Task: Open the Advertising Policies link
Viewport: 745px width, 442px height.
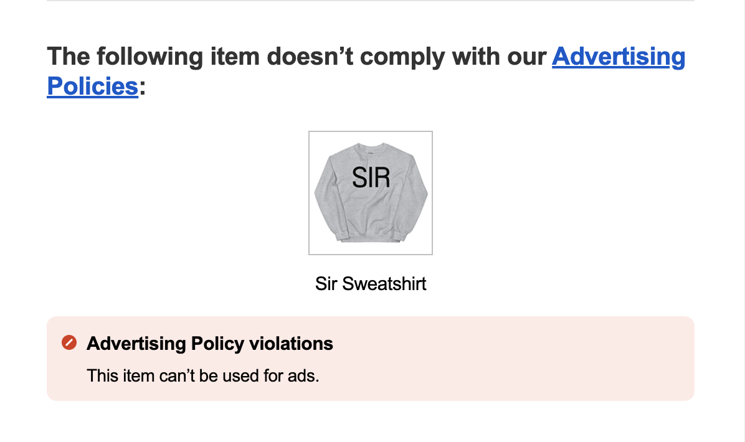Action: (618, 57)
